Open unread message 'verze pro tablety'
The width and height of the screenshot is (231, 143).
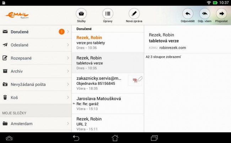tap(108, 43)
